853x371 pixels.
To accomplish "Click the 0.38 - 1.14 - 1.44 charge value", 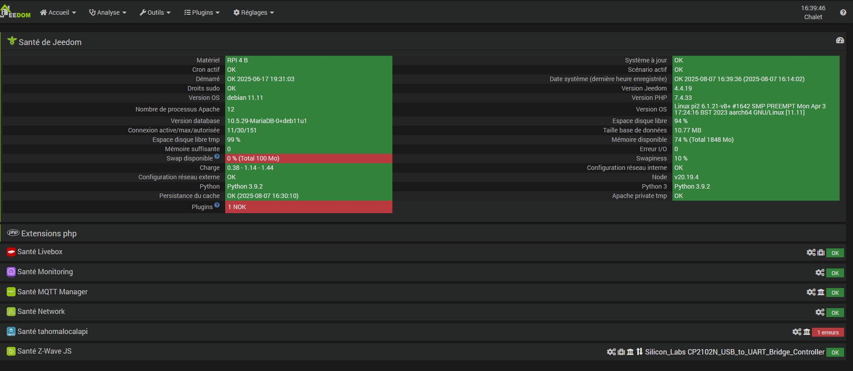I will 250,168.
